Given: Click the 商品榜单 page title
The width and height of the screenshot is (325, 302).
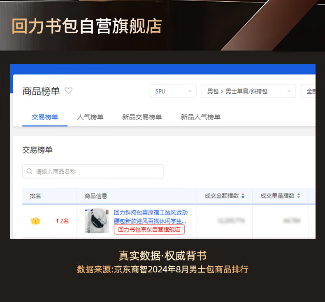Looking at the screenshot, I should click(41, 91).
